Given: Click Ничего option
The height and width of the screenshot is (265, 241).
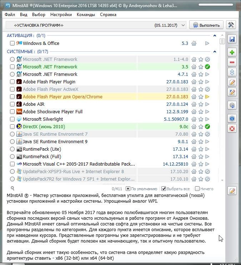Looking at the screenshot, I should (204, 189).
